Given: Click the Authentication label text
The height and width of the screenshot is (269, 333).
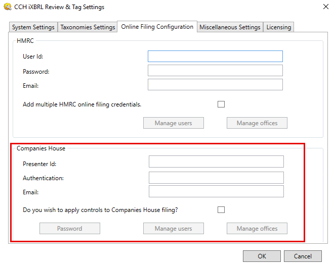Looking at the screenshot, I should (44, 178).
